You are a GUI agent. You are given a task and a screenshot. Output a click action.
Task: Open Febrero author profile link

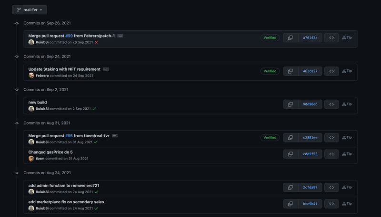pos(42,75)
